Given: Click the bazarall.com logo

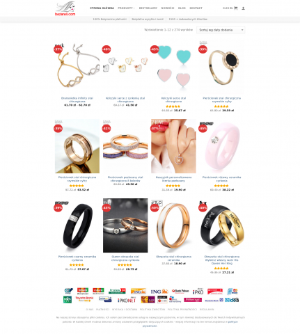Looking at the screenshot, I should point(65,8).
